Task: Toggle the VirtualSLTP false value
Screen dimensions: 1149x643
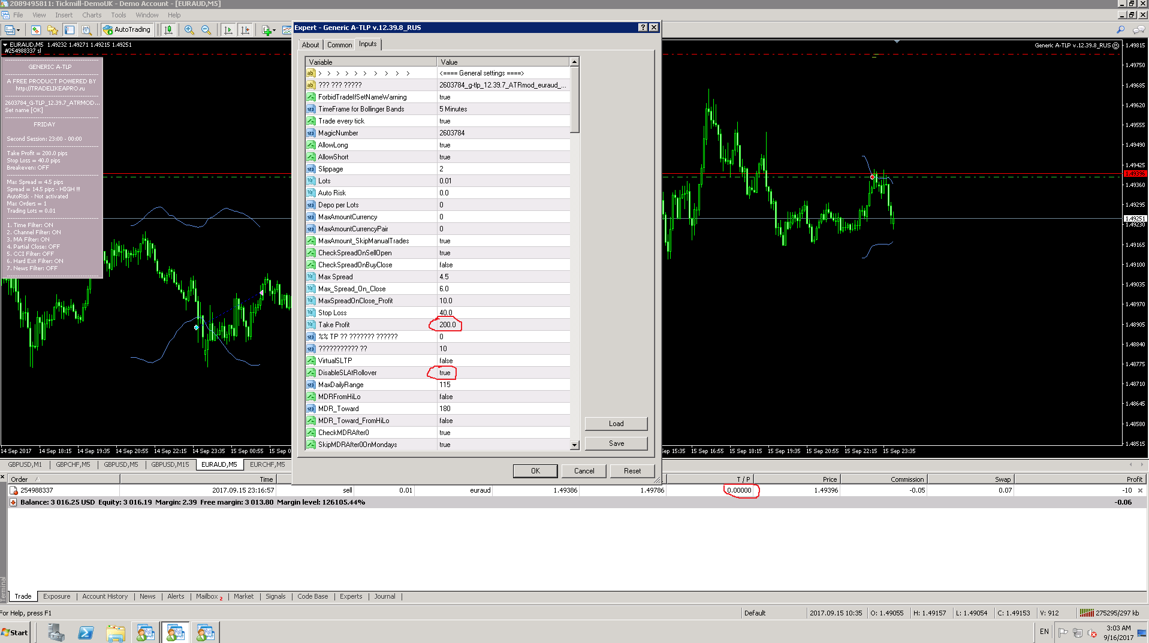Action: click(446, 361)
